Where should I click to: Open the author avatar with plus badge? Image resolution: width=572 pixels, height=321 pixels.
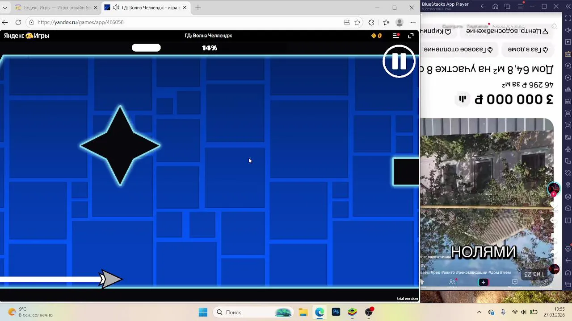[x=554, y=189]
